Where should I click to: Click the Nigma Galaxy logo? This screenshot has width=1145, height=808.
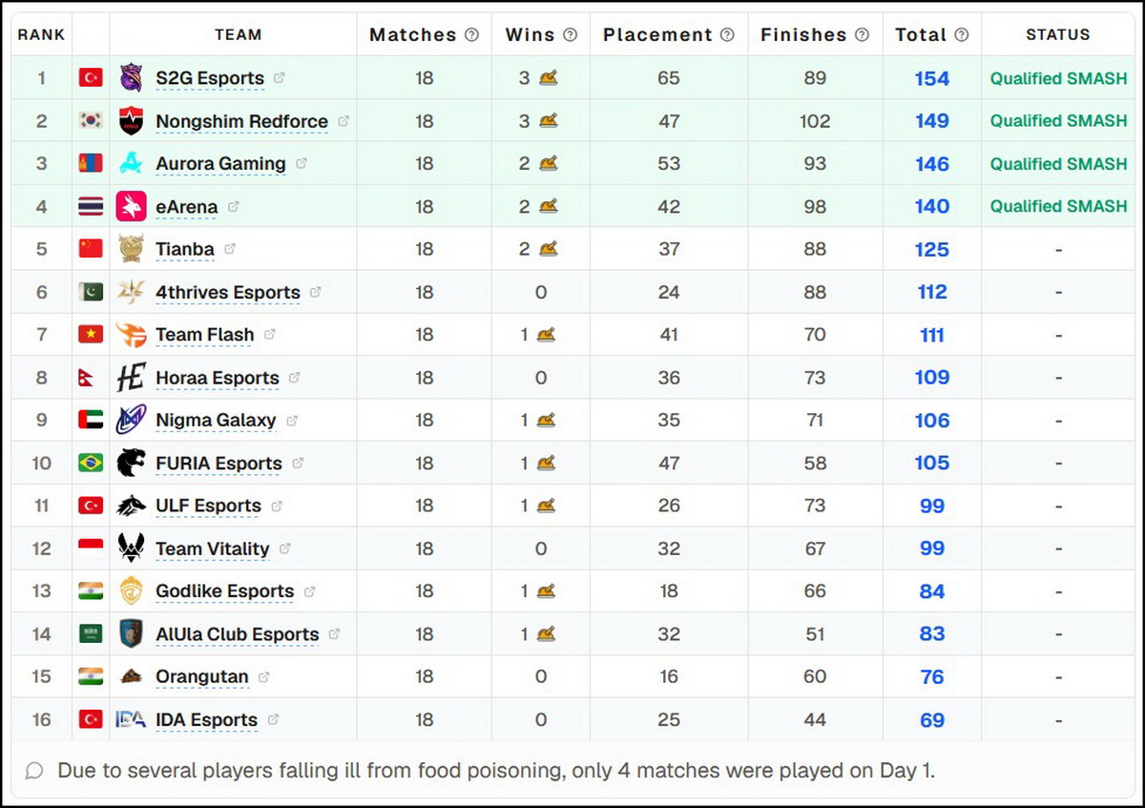[x=131, y=420]
